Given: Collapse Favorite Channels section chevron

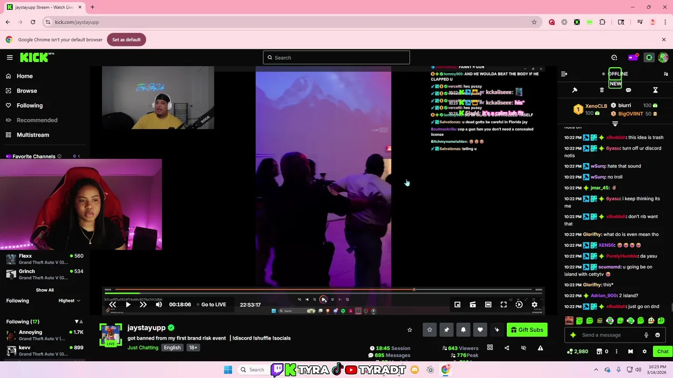Looking at the screenshot, I should pyautogui.click(x=79, y=156).
